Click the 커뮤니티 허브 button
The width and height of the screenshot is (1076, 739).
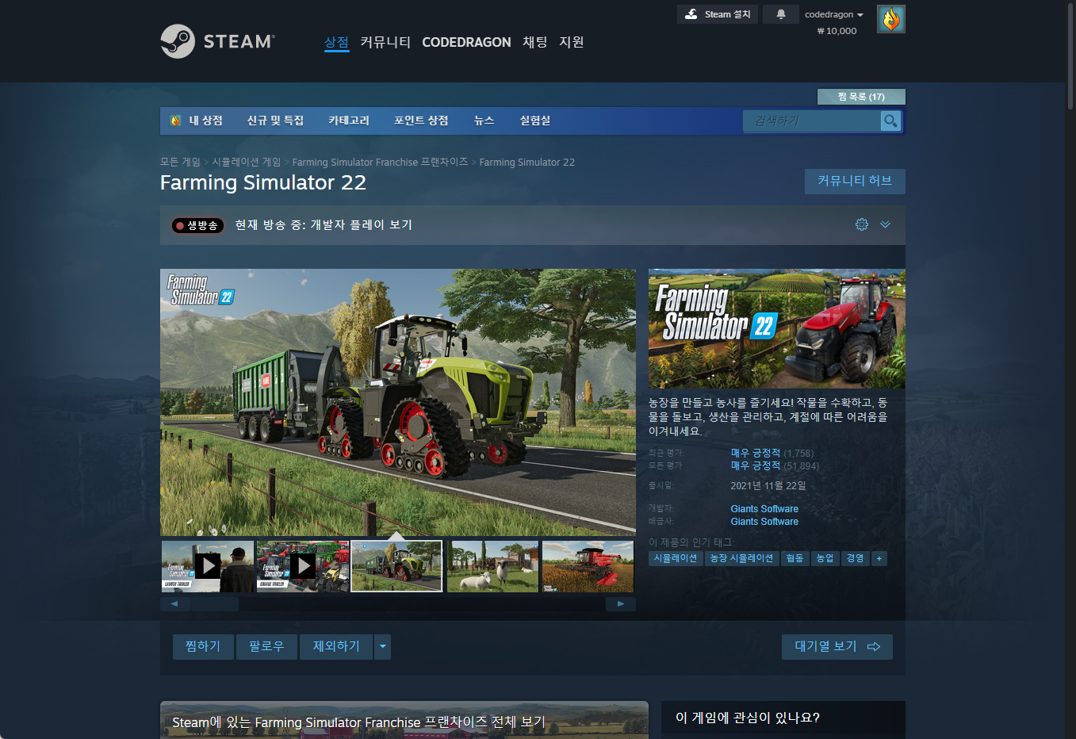tap(855, 181)
